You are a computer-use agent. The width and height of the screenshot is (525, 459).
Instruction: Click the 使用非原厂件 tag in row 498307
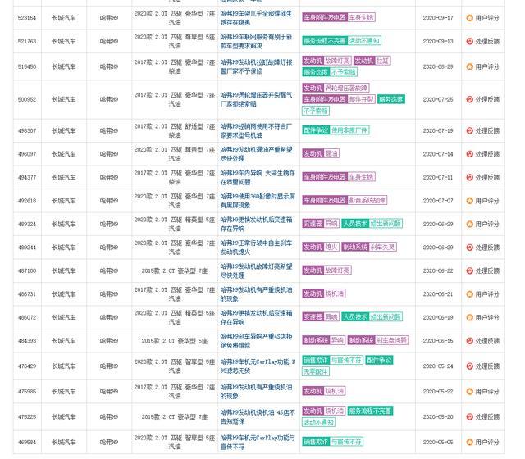(x=349, y=130)
